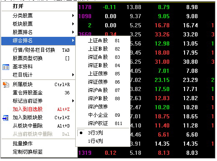217x161 pixels.
Task: Click the 33.26 price cell
Action: (162, 34)
